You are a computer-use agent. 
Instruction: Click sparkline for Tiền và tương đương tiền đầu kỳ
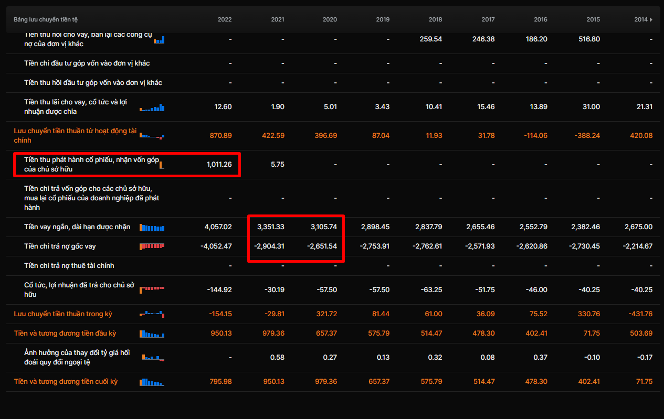(152, 334)
